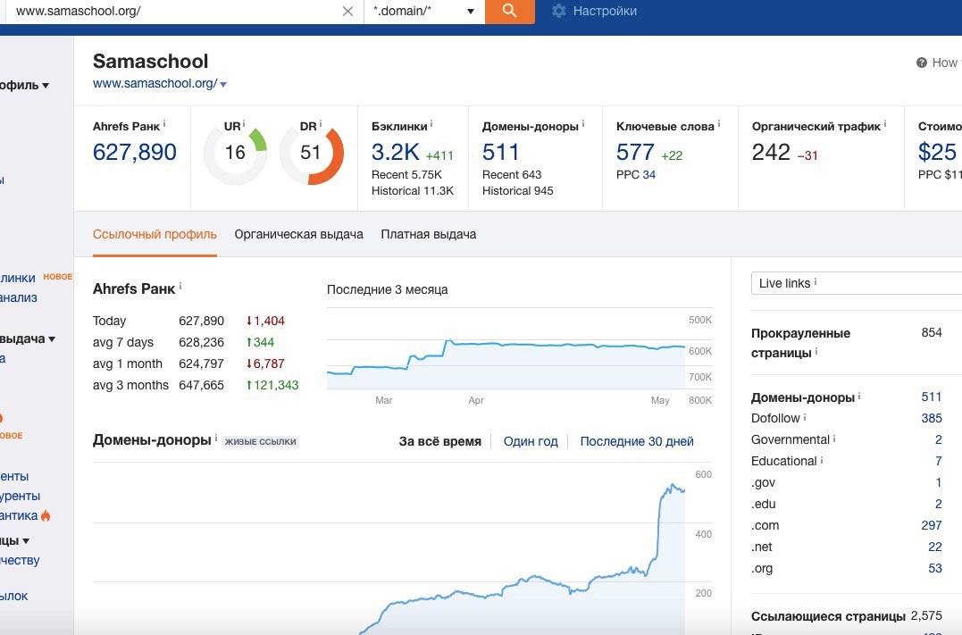Open the .edu 2 count

[x=938, y=505]
